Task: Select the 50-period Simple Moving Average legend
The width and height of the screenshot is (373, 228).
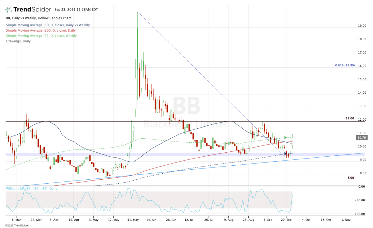Action: [48, 25]
